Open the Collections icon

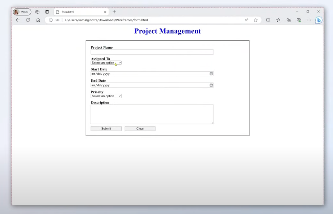click(x=288, y=20)
